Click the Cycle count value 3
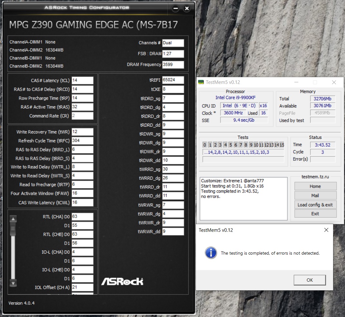Image resolution: width=345 pixels, height=317 pixels. pyautogui.click(x=322, y=152)
